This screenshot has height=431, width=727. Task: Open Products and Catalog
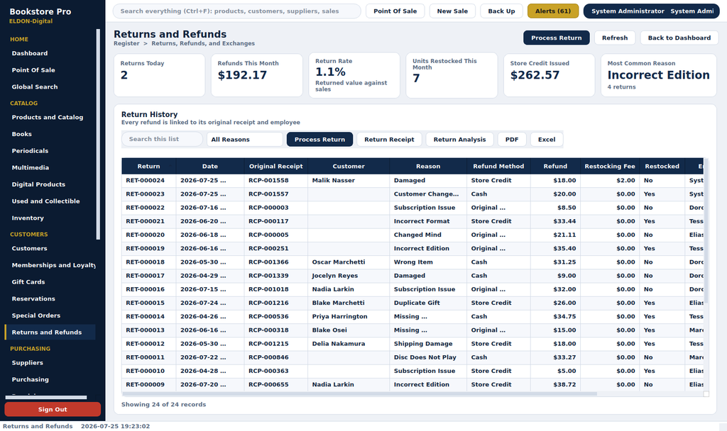(x=50, y=117)
